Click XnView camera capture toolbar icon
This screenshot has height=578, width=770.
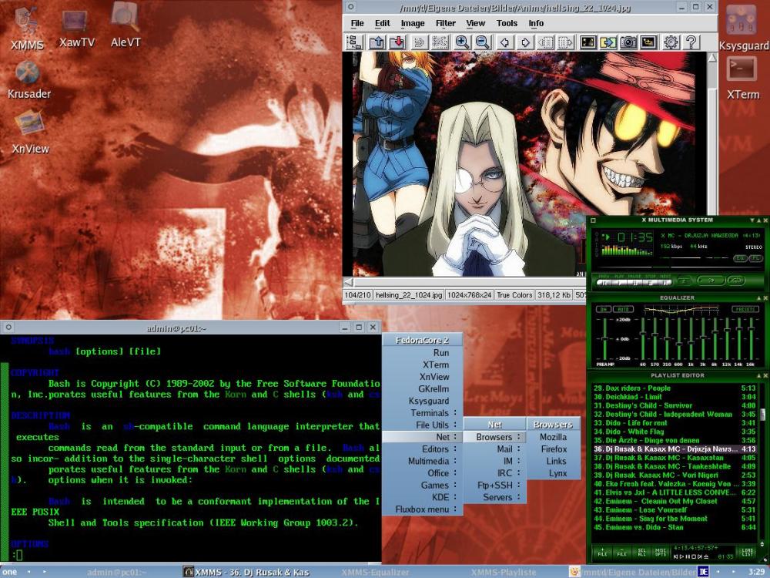pos(628,42)
